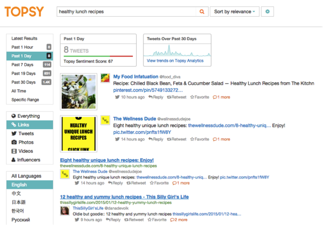Click My Food Infatuation avatar image
The height and width of the screenshot is (225, 323).
pyautogui.click(x=105, y=78)
